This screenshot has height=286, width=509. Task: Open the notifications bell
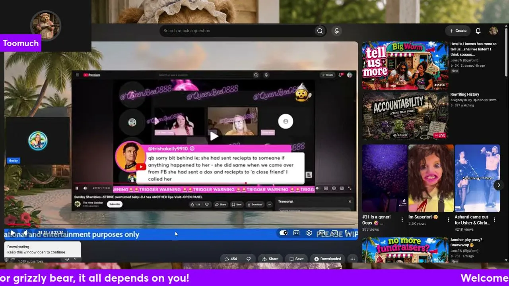478,31
